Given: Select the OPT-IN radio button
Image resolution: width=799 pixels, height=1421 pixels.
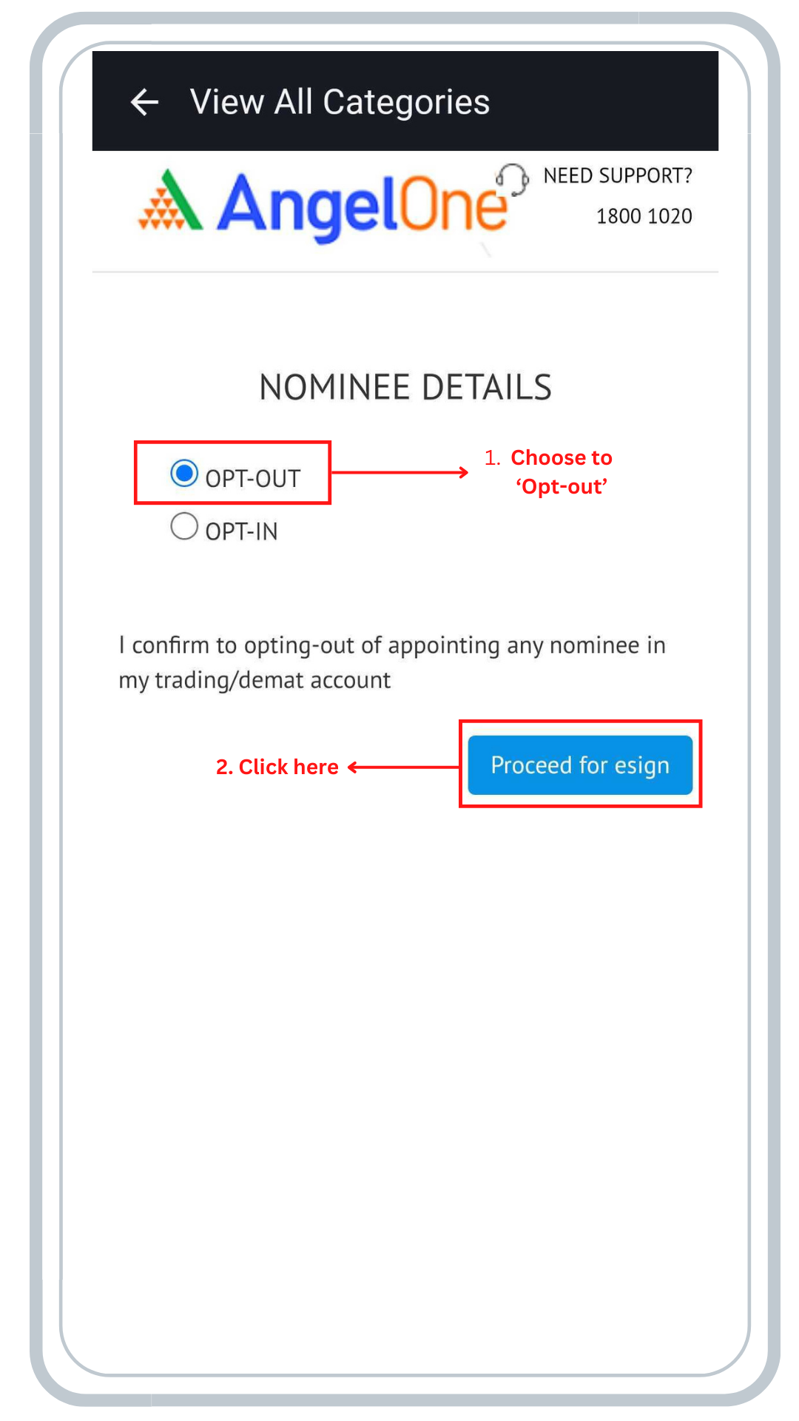Looking at the screenshot, I should (184, 527).
